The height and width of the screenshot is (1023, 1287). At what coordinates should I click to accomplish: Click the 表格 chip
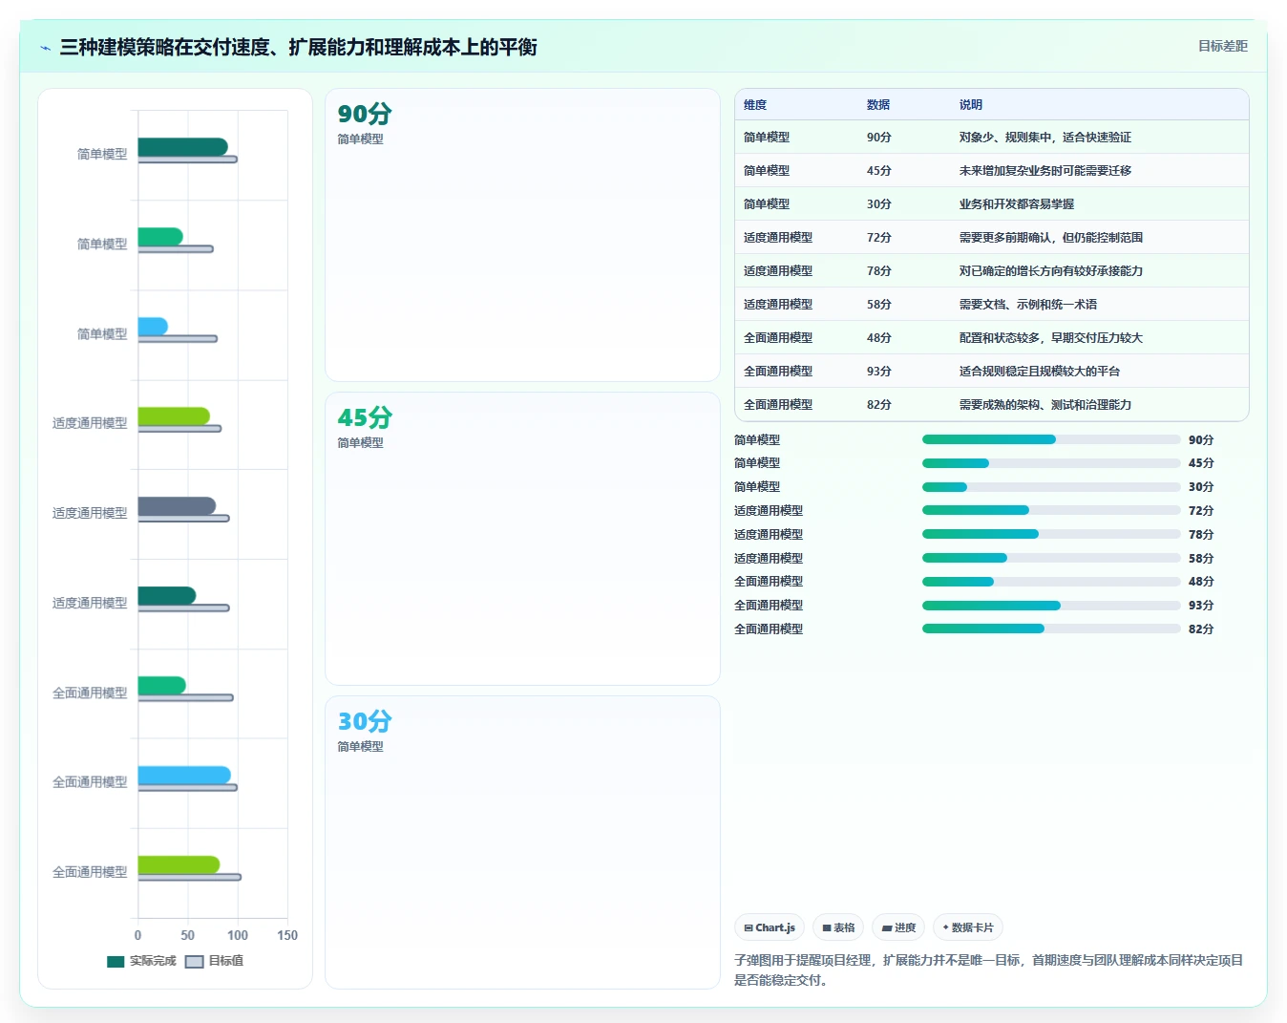point(838,927)
